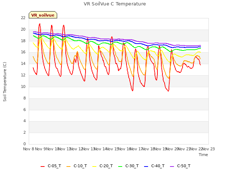Click the purple C-50_T legend swatch

[x=172, y=167]
